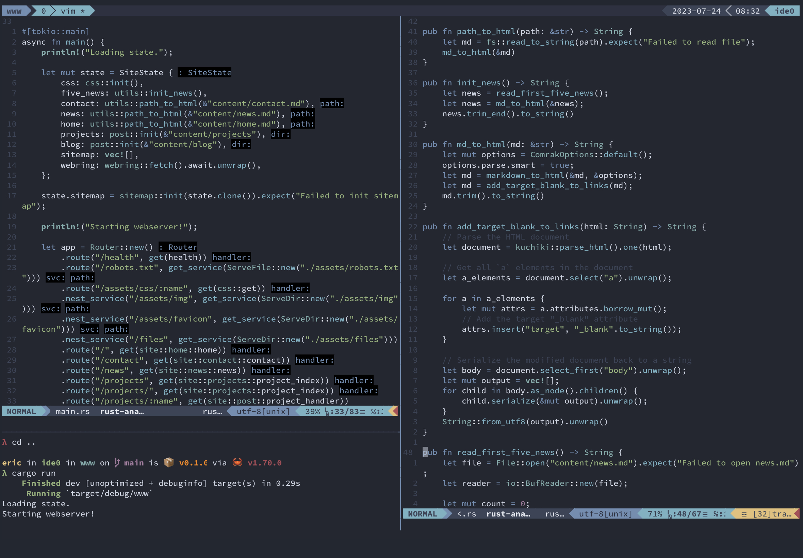Image resolution: width=803 pixels, height=558 pixels.
Task: Click the package icon beside crate version v0.1.0
Action: click(x=169, y=462)
